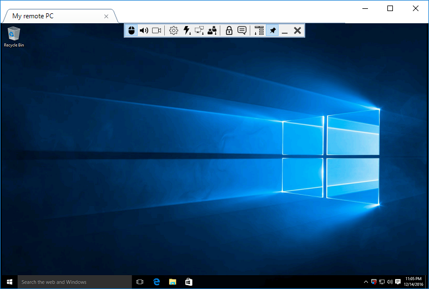This screenshot has width=429, height=289.
Task: Minimize the floating connection toolbar
Action: tap(285, 30)
